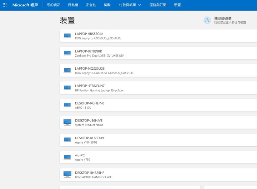The height and width of the screenshot is (189, 257).
Task: Open the app launcher grid icon
Action: tap(5, 5)
